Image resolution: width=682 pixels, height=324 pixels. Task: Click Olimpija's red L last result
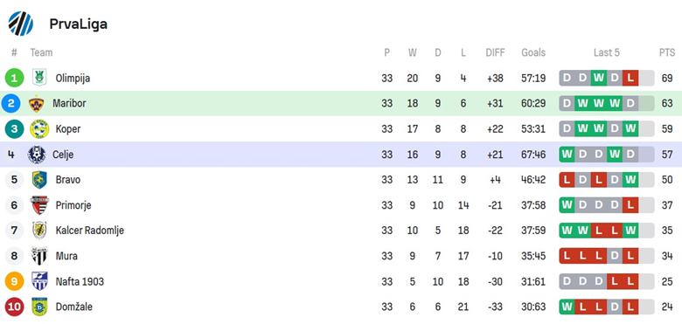pos(630,79)
